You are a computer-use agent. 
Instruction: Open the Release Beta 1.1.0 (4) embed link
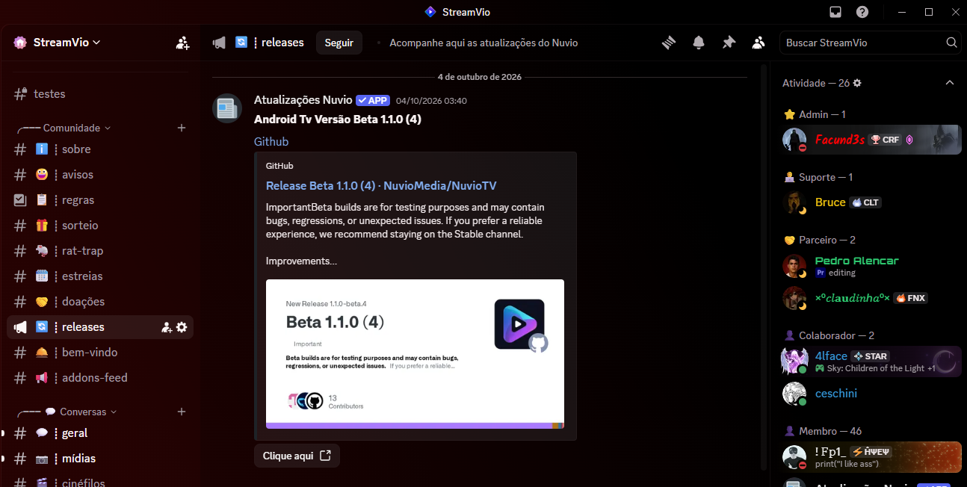[381, 186]
